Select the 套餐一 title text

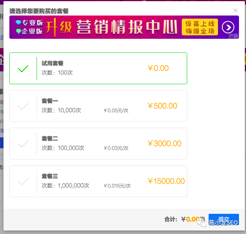click(x=50, y=101)
